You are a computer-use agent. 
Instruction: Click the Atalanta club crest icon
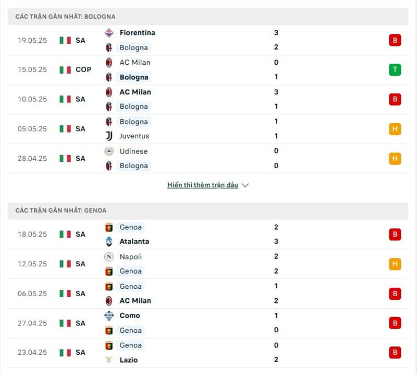pos(109,241)
